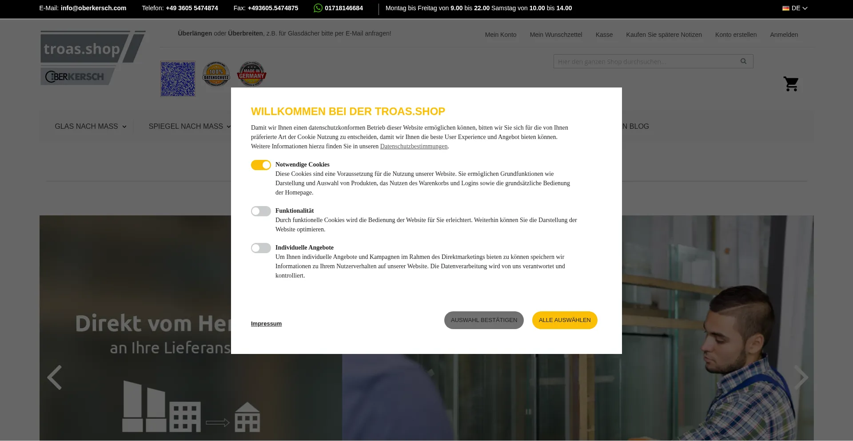Click the 100% Datenschutz badge
The image size is (853, 441).
click(x=216, y=74)
